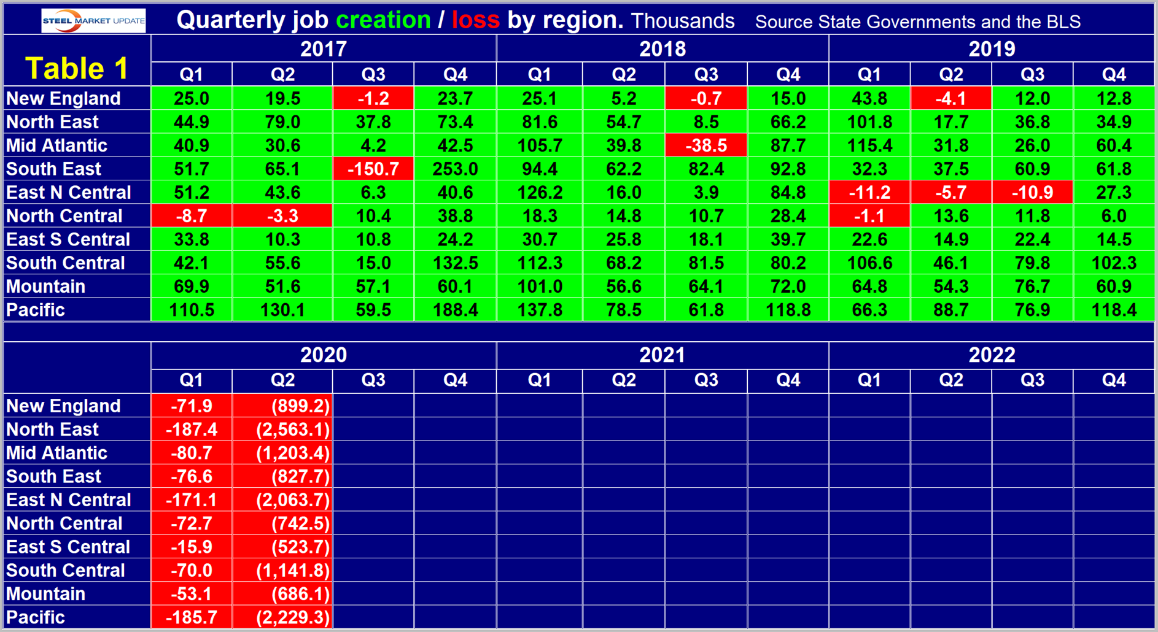Click the green 253.0 South East cell
This screenshot has height=632, width=1158.
pyautogui.click(x=455, y=169)
